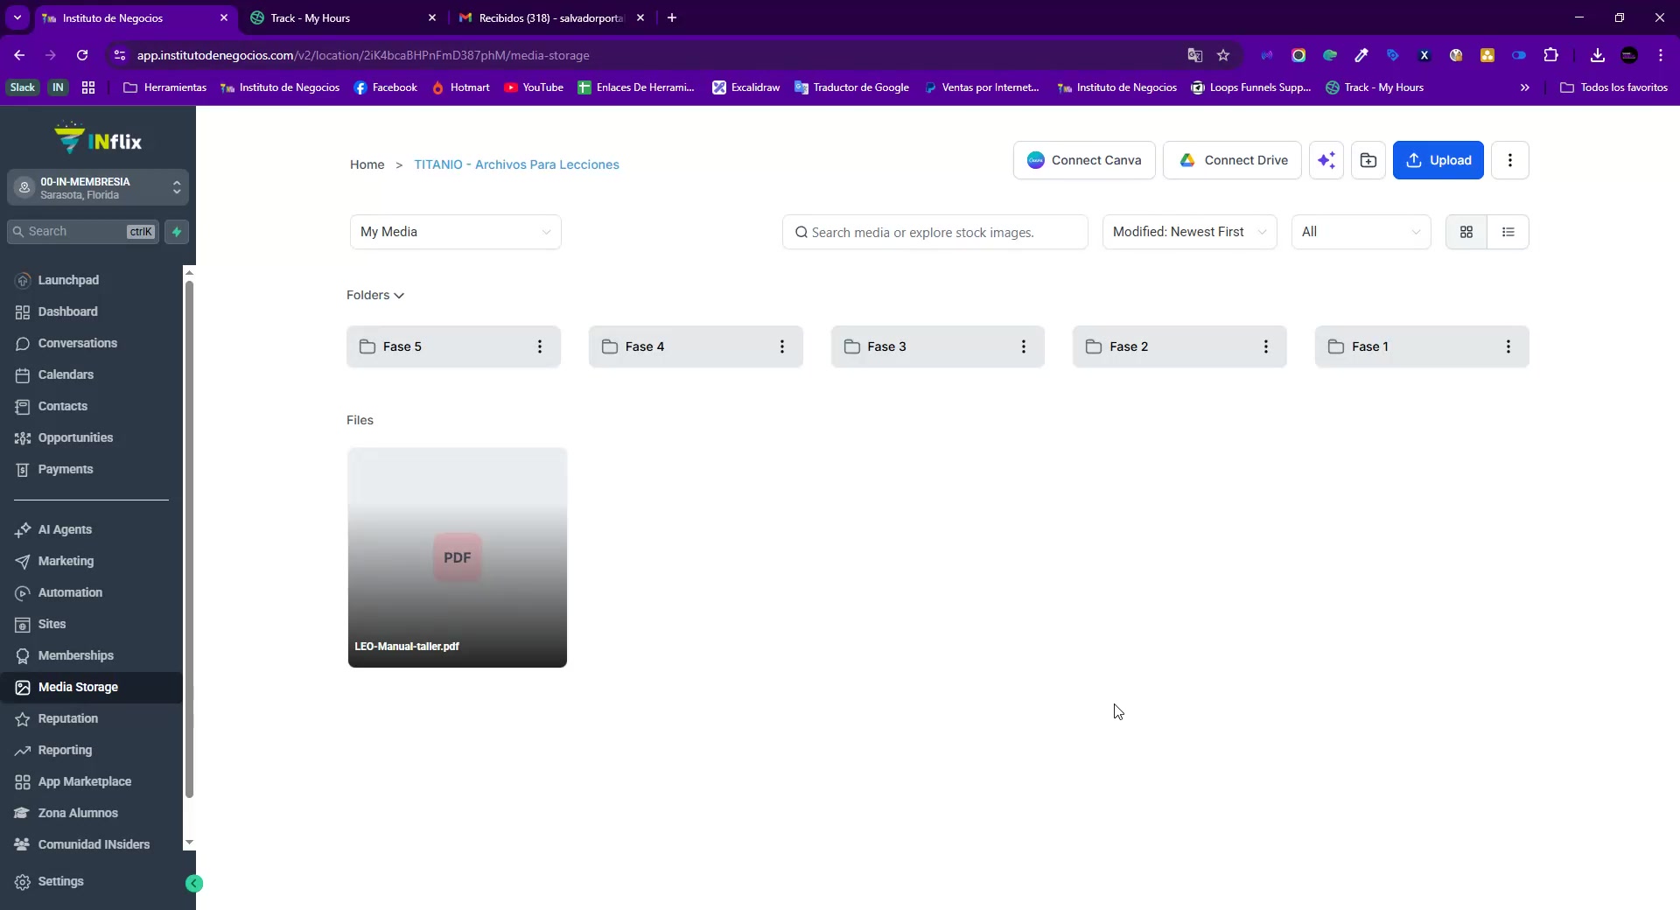Bookmark page with the star icon
This screenshot has height=910, width=1680.
point(1223,55)
